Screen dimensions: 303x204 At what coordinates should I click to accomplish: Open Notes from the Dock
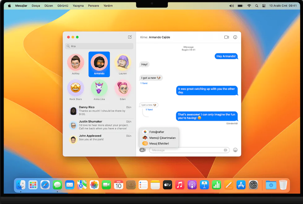click(155, 185)
